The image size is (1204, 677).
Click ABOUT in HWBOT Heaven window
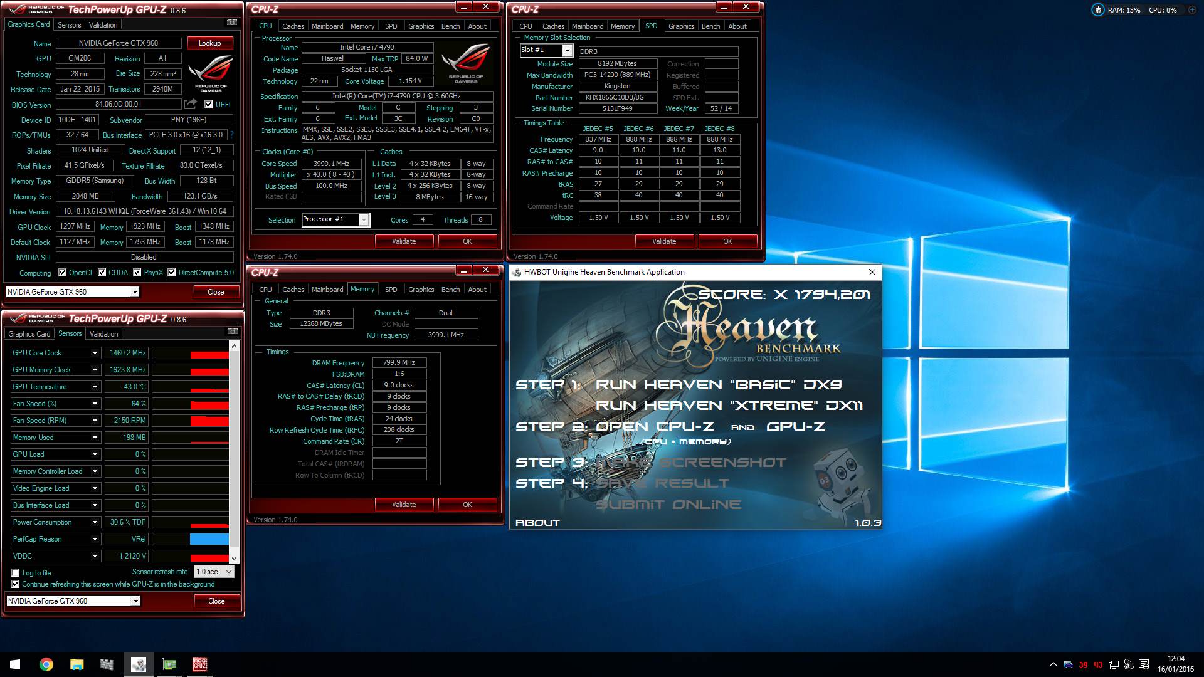(537, 523)
